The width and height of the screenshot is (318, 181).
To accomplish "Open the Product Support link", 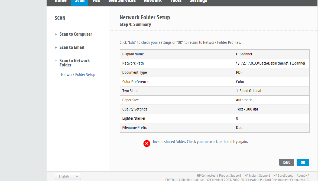I will (x=230, y=176).
